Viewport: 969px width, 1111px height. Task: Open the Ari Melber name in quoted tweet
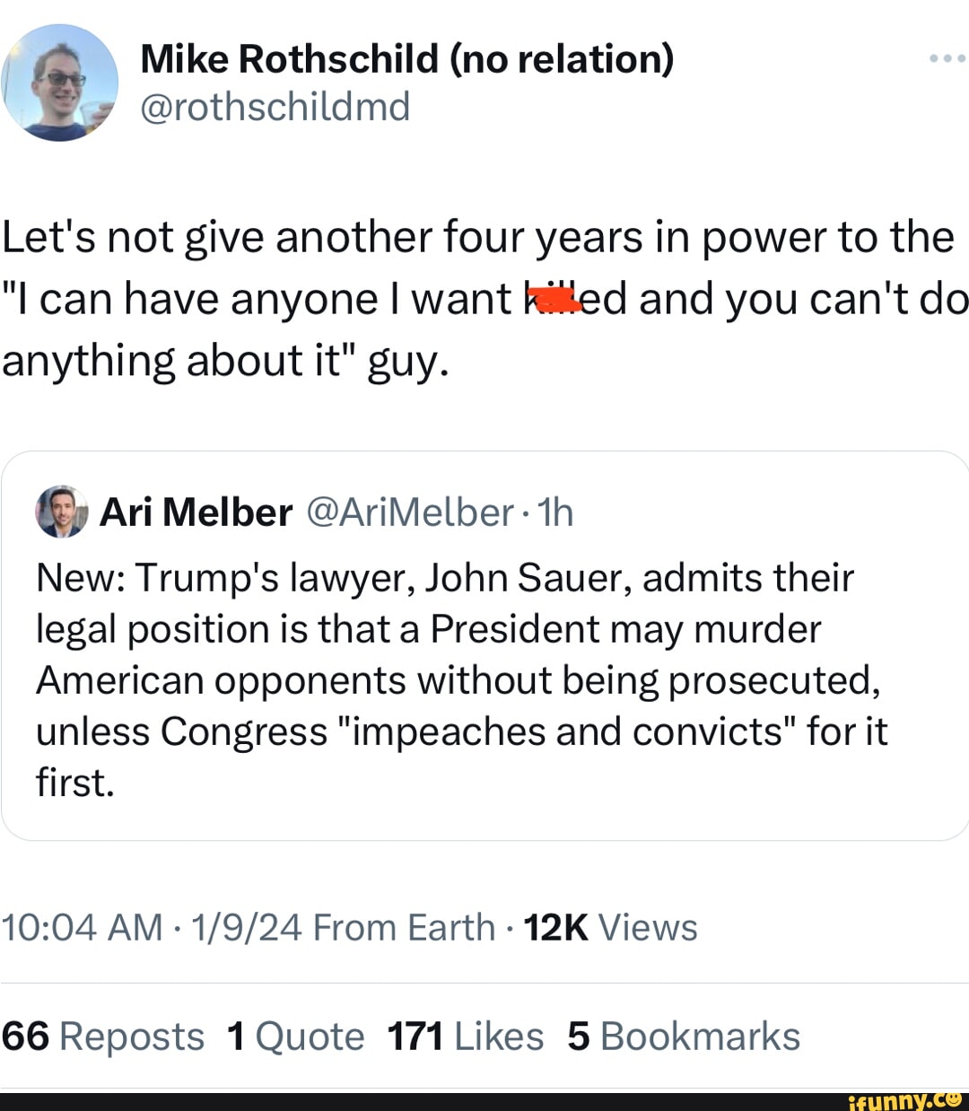(196, 512)
